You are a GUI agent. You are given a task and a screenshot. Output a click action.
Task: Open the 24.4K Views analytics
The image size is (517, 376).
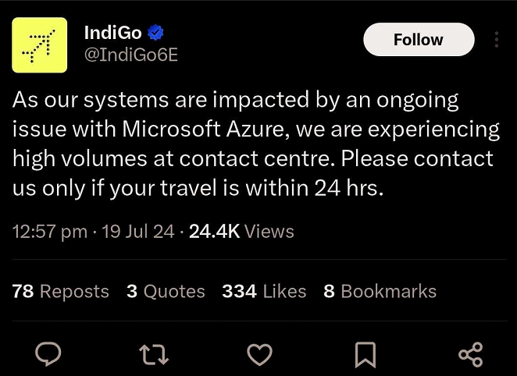tap(242, 232)
